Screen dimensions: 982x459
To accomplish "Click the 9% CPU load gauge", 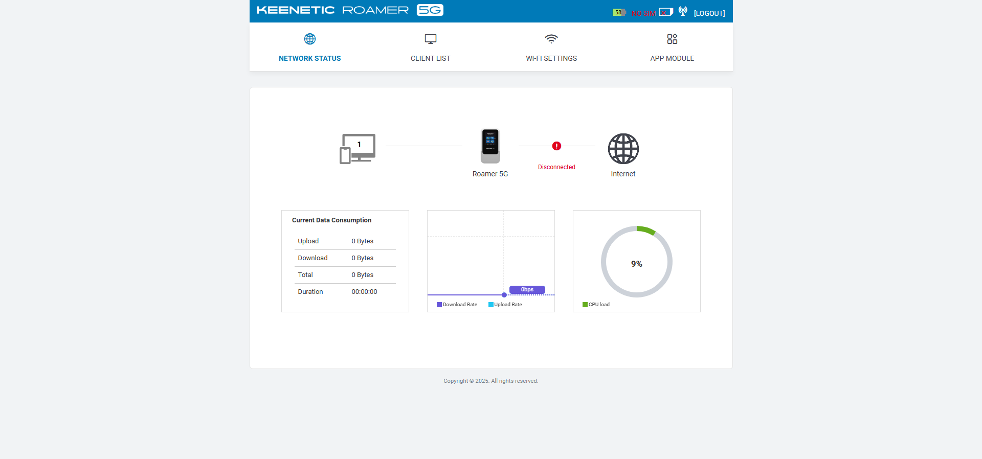I will [636, 262].
